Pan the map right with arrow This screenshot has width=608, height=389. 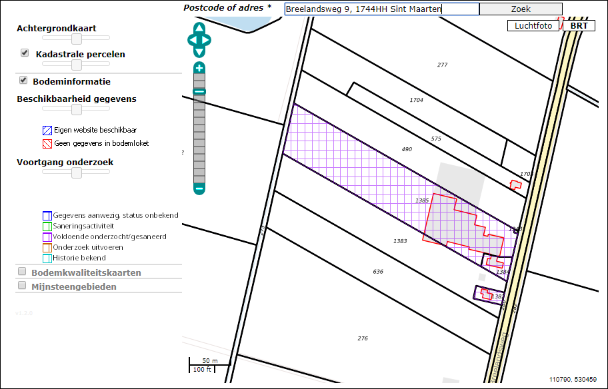[x=207, y=40]
